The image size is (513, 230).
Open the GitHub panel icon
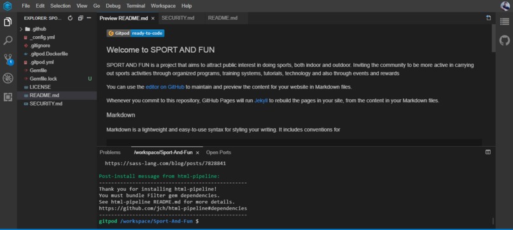click(x=505, y=41)
